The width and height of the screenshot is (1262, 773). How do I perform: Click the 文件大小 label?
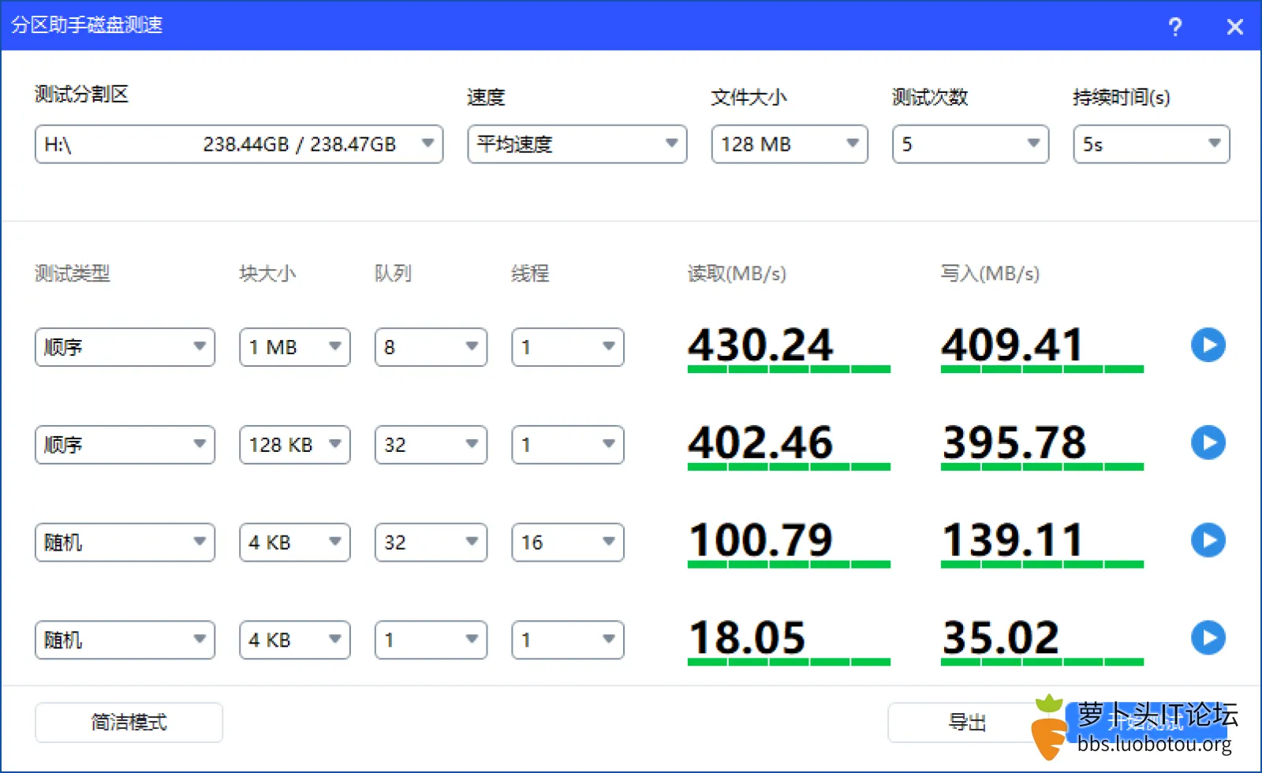[749, 97]
